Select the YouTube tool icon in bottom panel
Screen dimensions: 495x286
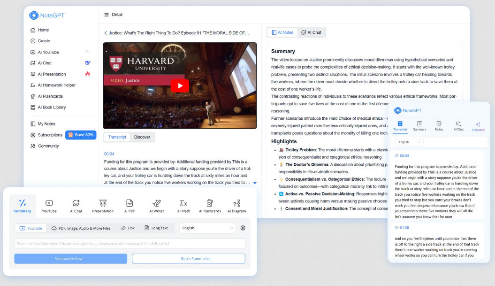[49, 206]
